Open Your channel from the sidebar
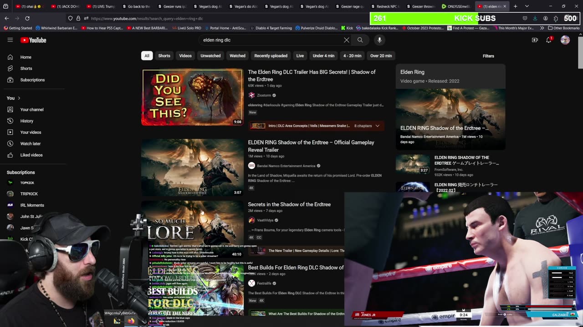This screenshot has width=583, height=327. click(x=32, y=109)
